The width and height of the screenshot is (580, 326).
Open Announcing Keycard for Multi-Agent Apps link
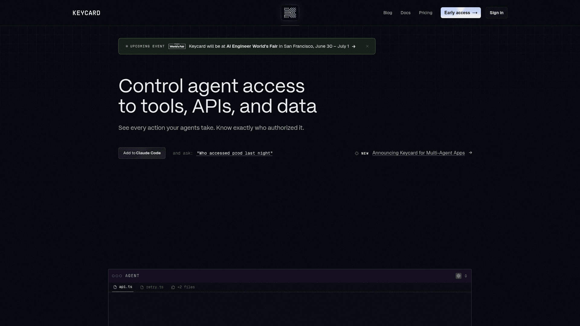[418, 153]
